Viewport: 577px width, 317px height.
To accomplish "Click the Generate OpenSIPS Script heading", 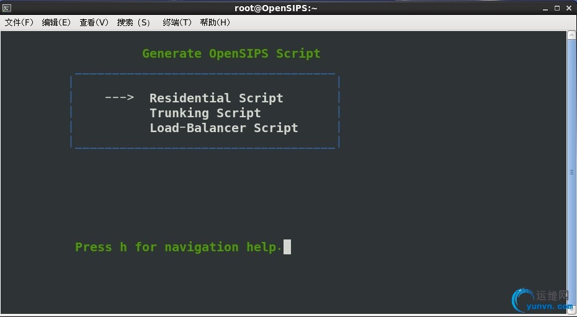I will coord(231,54).
